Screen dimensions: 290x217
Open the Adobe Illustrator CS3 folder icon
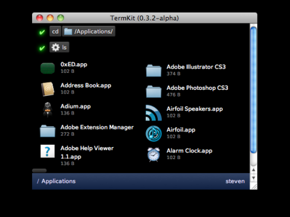tap(153, 71)
